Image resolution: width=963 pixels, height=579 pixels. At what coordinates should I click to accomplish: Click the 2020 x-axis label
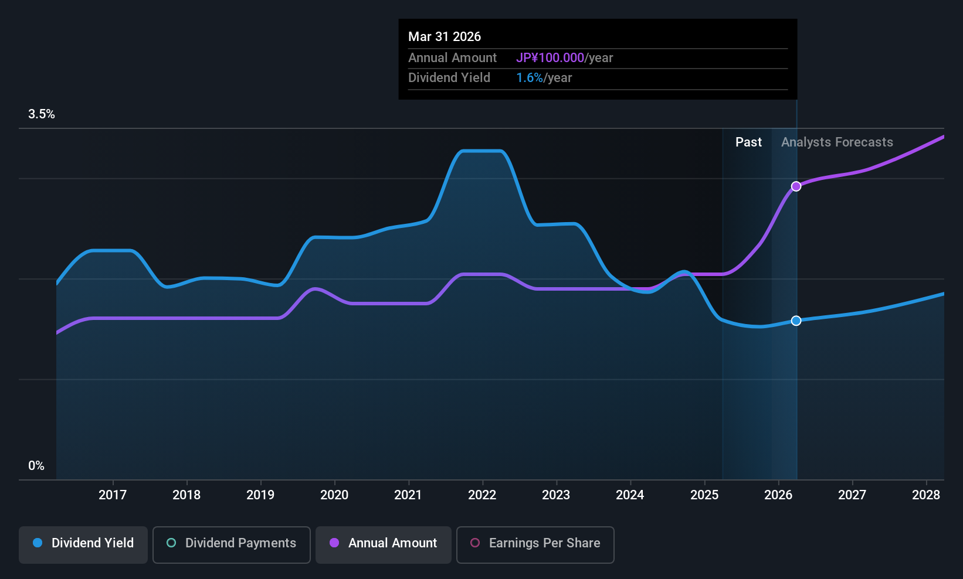point(334,495)
